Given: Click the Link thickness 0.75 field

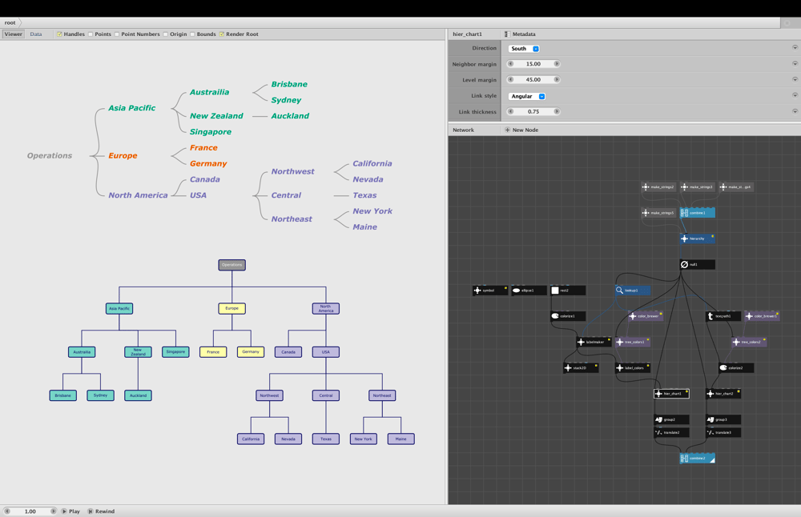Looking at the screenshot, I should click(x=533, y=111).
